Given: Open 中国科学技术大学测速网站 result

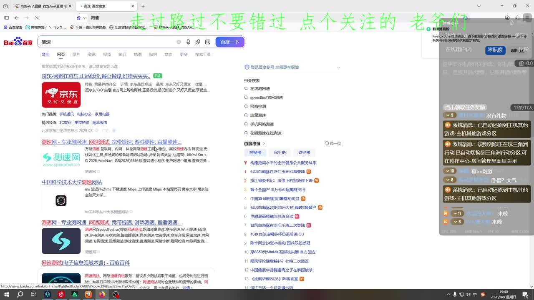Looking at the screenshot, I should click(x=72, y=182).
